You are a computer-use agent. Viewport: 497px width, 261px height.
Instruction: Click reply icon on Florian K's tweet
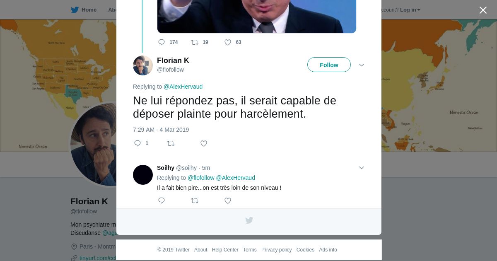point(138,143)
